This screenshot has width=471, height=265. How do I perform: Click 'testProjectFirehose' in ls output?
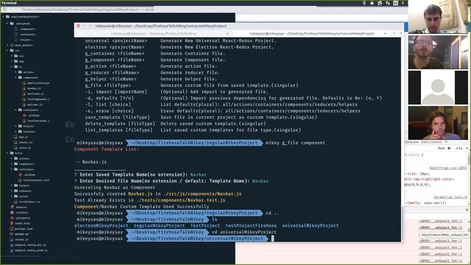(x=251, y=226)
